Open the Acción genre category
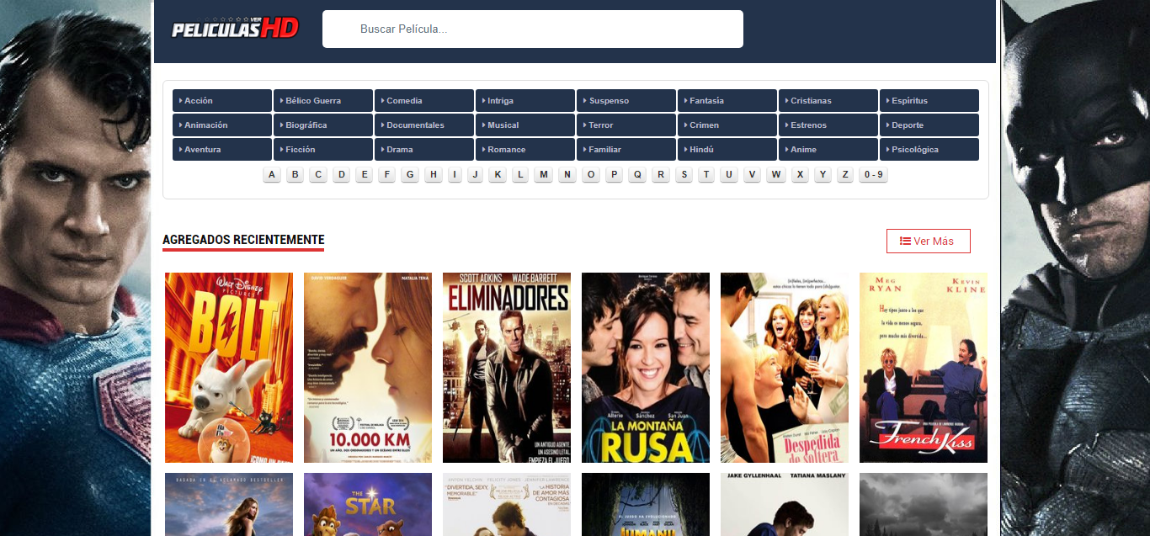This screenshot has height=536, width=1150. (222, 101)
